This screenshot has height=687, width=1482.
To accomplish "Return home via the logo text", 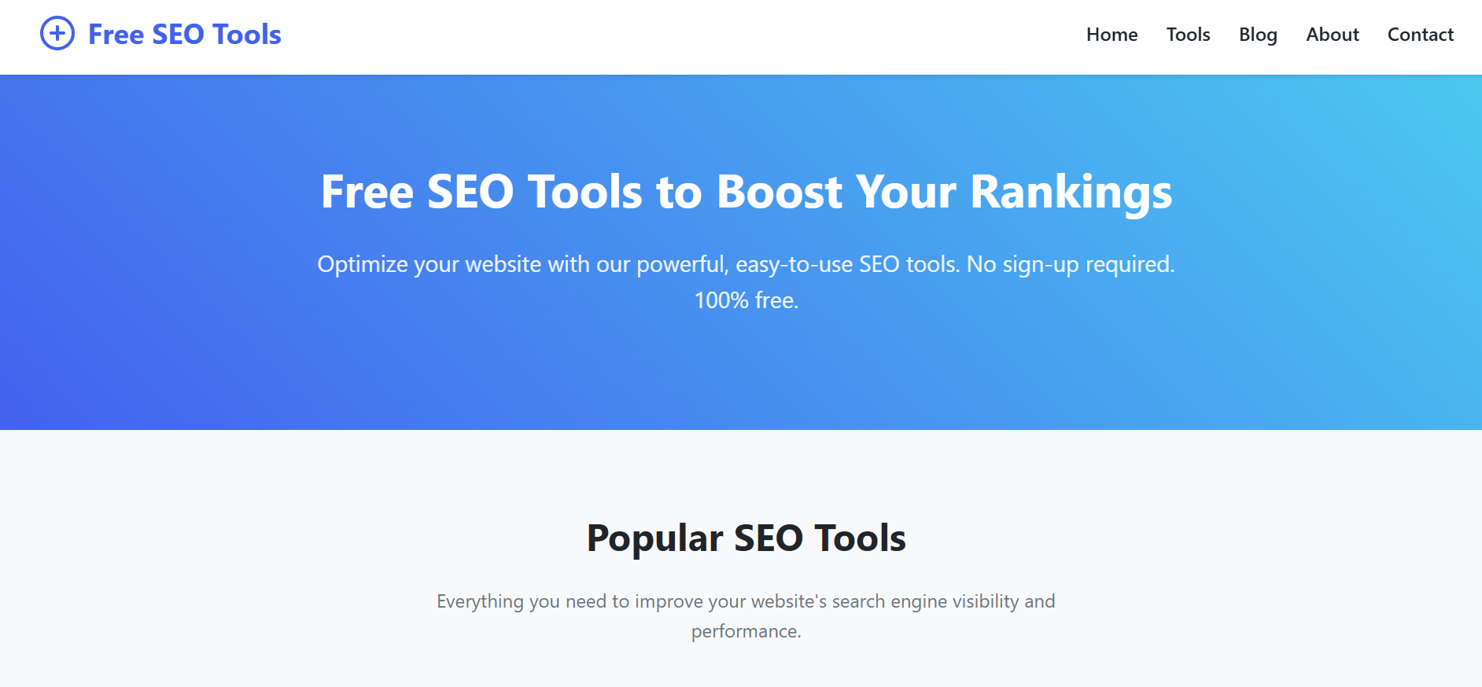I will pyautogui.click(x=183, y=34).
